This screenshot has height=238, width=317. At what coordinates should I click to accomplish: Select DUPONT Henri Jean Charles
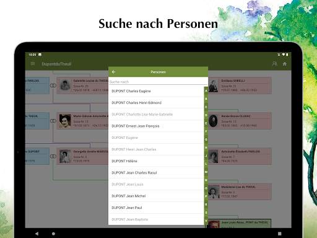pos(156,149)
